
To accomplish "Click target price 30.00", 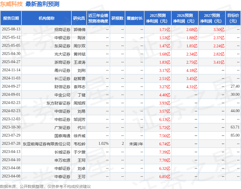I will pyautogui.click(x=235, y=94).
